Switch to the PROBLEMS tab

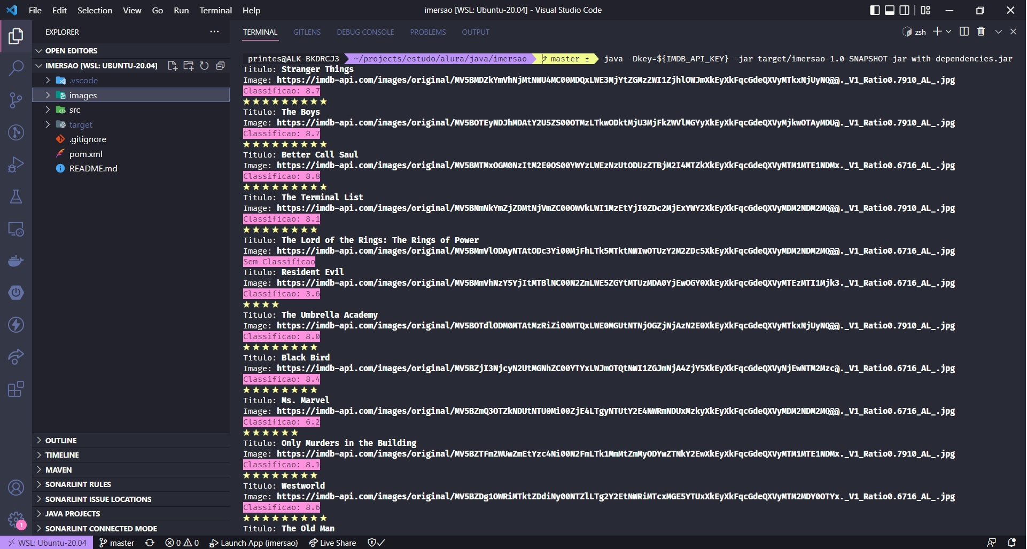point(428,32)
